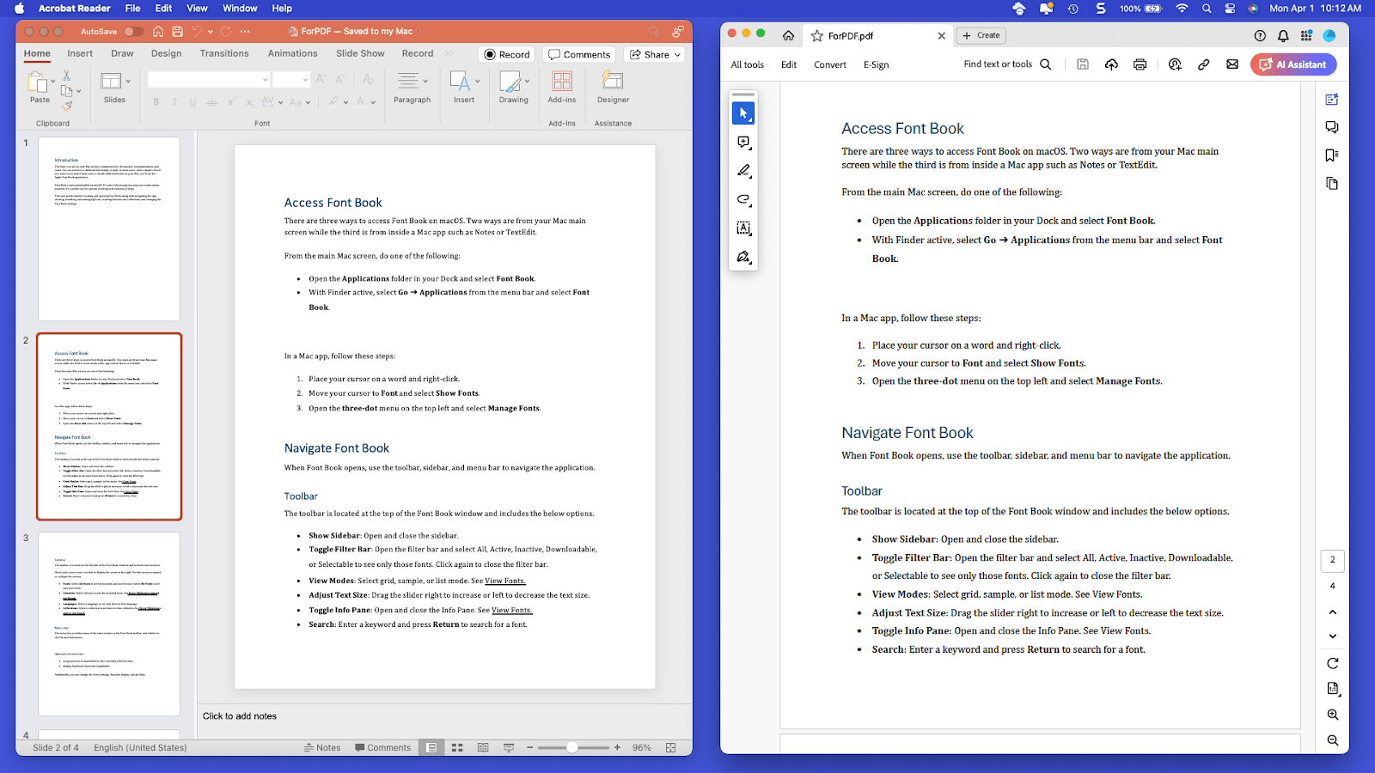The image size is (1375, 773).
Task: Click the Cut scissors icon in PowerPoint
Action: point(66,76)
